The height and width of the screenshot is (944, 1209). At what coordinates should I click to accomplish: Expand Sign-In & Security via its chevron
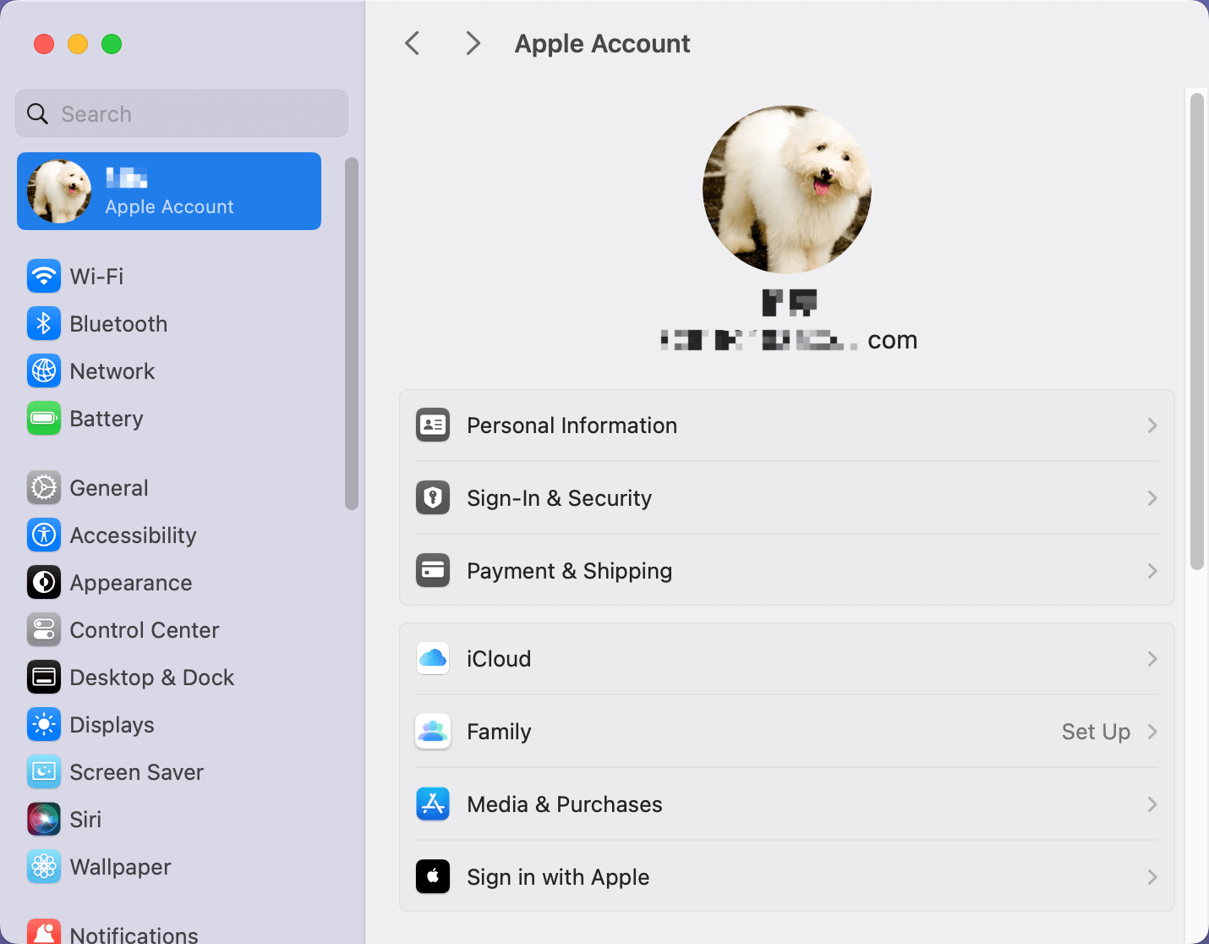[1152, 498]
